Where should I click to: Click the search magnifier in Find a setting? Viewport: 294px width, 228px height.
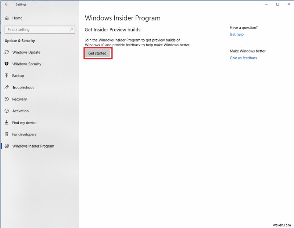pyautogui.click(x=72, y=29)
